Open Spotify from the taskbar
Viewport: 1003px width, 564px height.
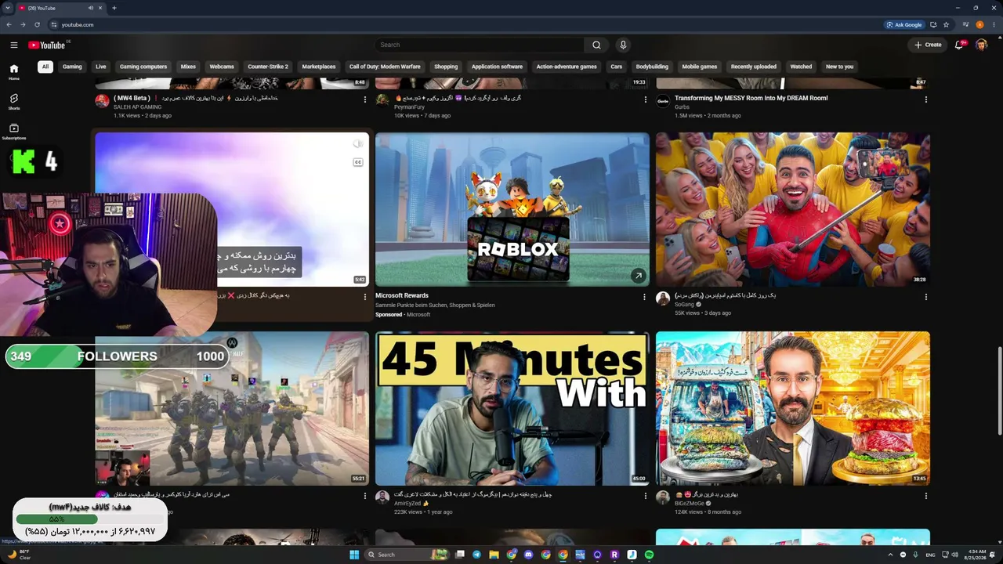649,555
